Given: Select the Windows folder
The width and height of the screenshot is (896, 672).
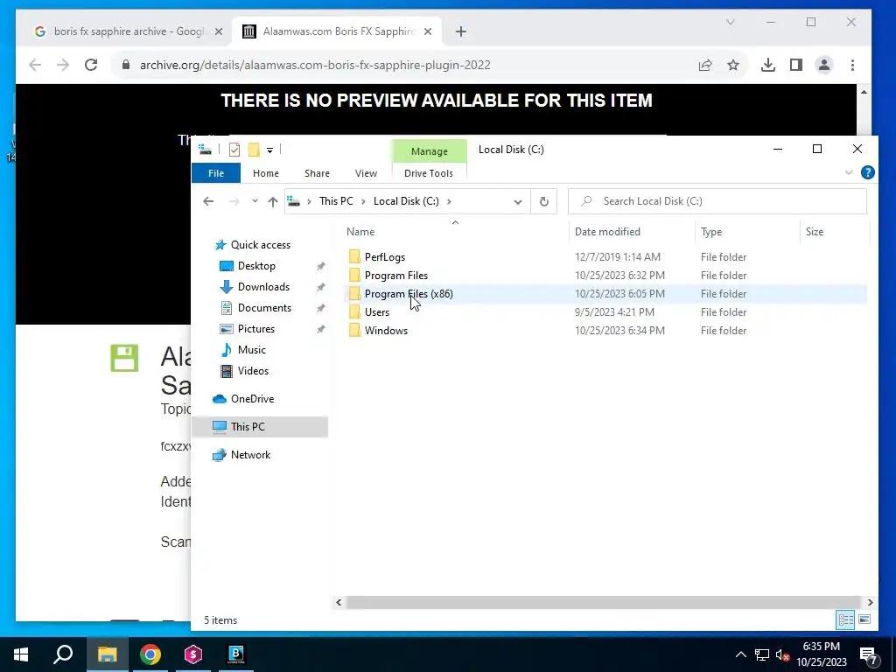Looking at the screenshot, I should click(x=386, y=330).
